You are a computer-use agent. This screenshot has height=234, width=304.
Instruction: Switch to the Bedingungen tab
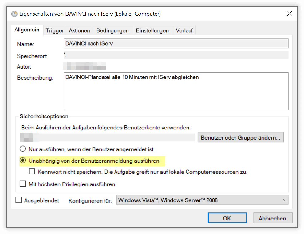(x=112, y=30)
